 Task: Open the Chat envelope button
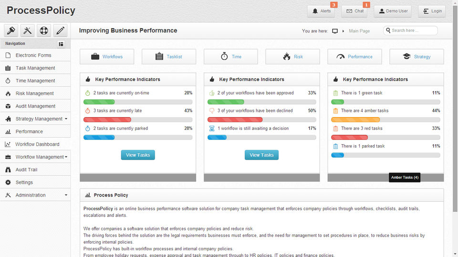click(354, 11)
